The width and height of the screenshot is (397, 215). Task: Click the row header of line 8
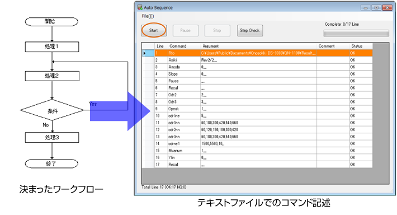point(148,102)
